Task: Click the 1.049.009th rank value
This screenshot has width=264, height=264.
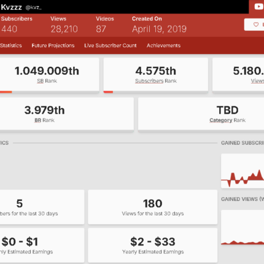Action: pos(47,71)
